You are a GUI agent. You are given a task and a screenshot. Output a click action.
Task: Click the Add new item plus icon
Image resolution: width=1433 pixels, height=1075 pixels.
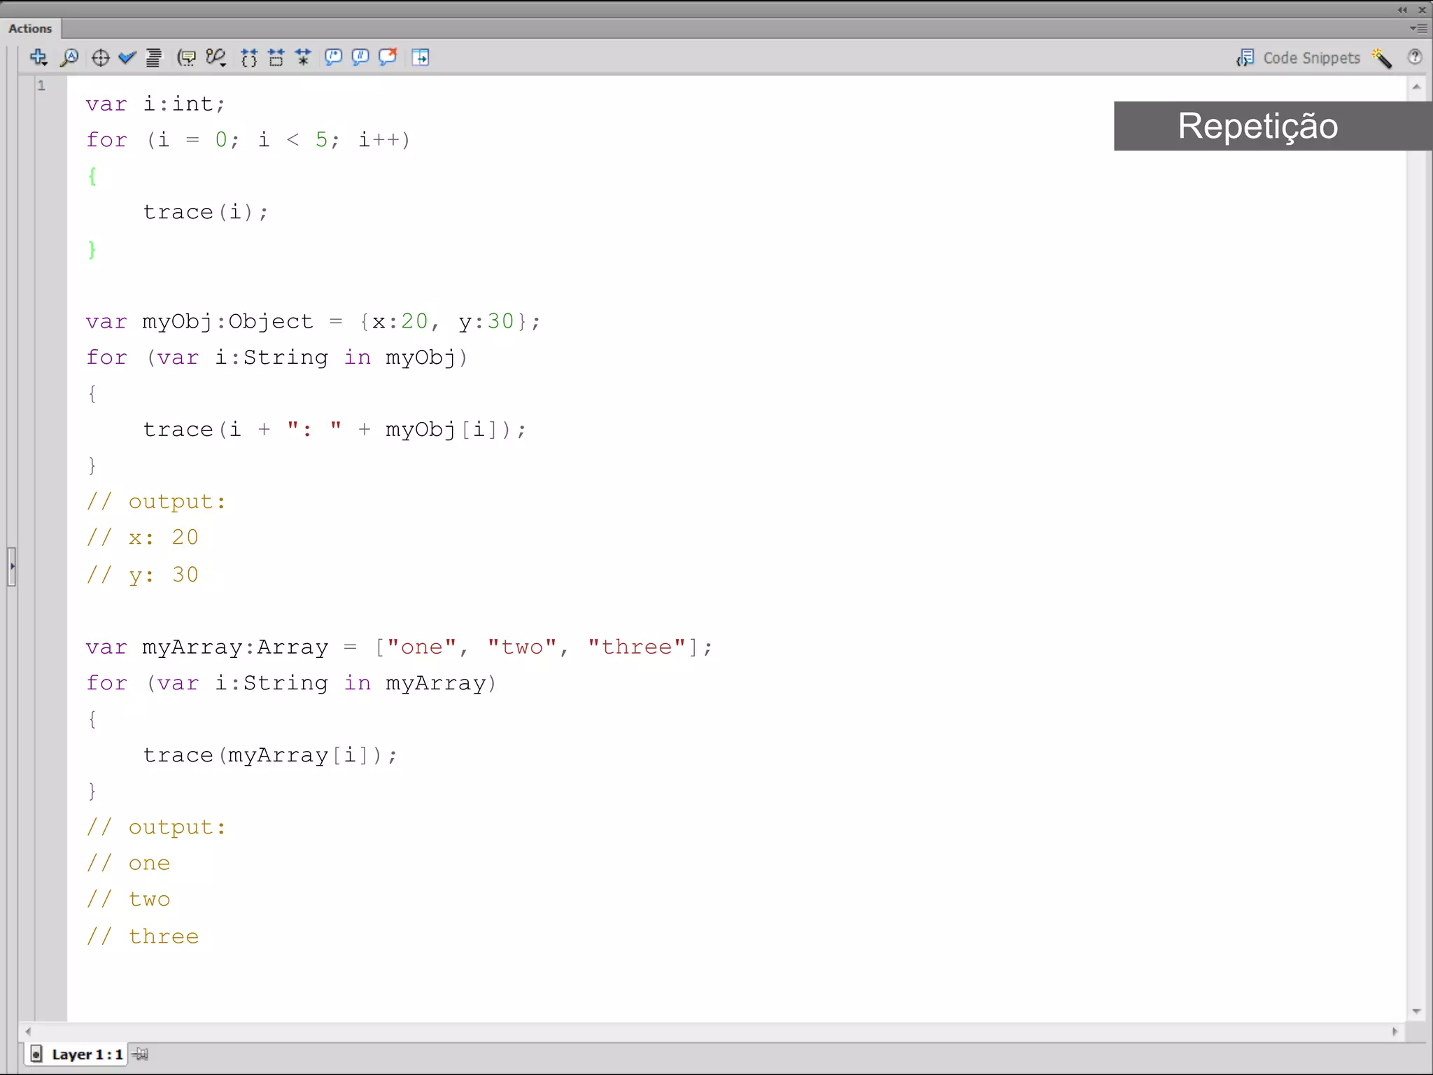(x=38, y=57)
